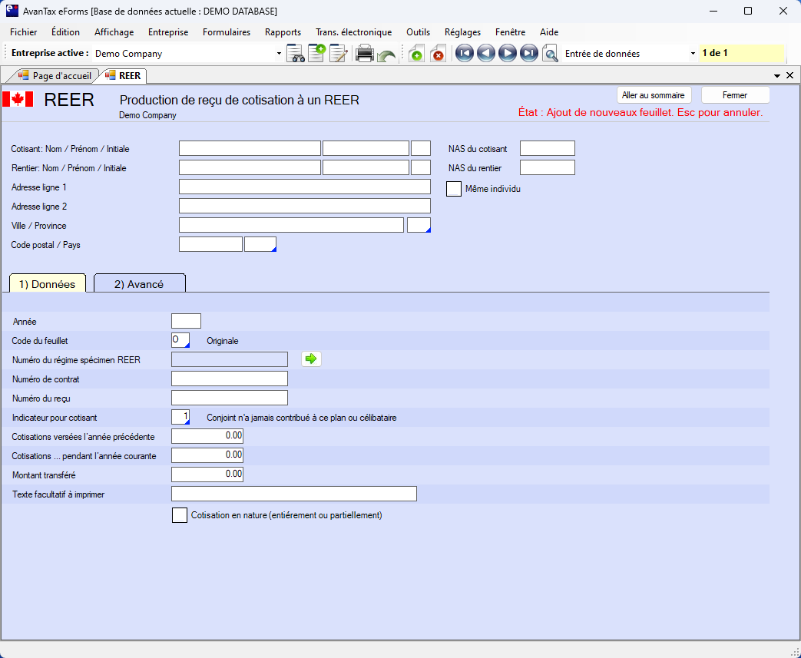The height and width of the screenshot is (658, 801).
Task: Click the edit company pencil icon
Action: [339, 54]
